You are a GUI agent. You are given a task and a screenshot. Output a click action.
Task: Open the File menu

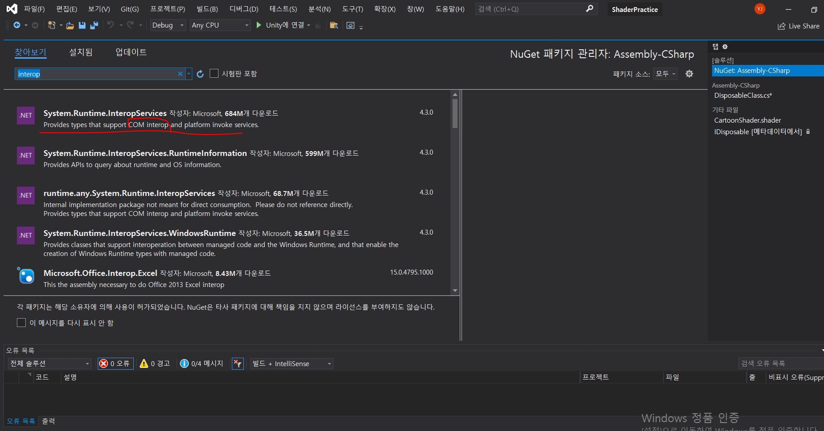(x=34, y=9)
